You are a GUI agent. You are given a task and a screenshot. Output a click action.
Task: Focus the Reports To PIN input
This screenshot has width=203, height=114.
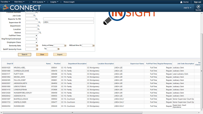click(x=30, y=19)
